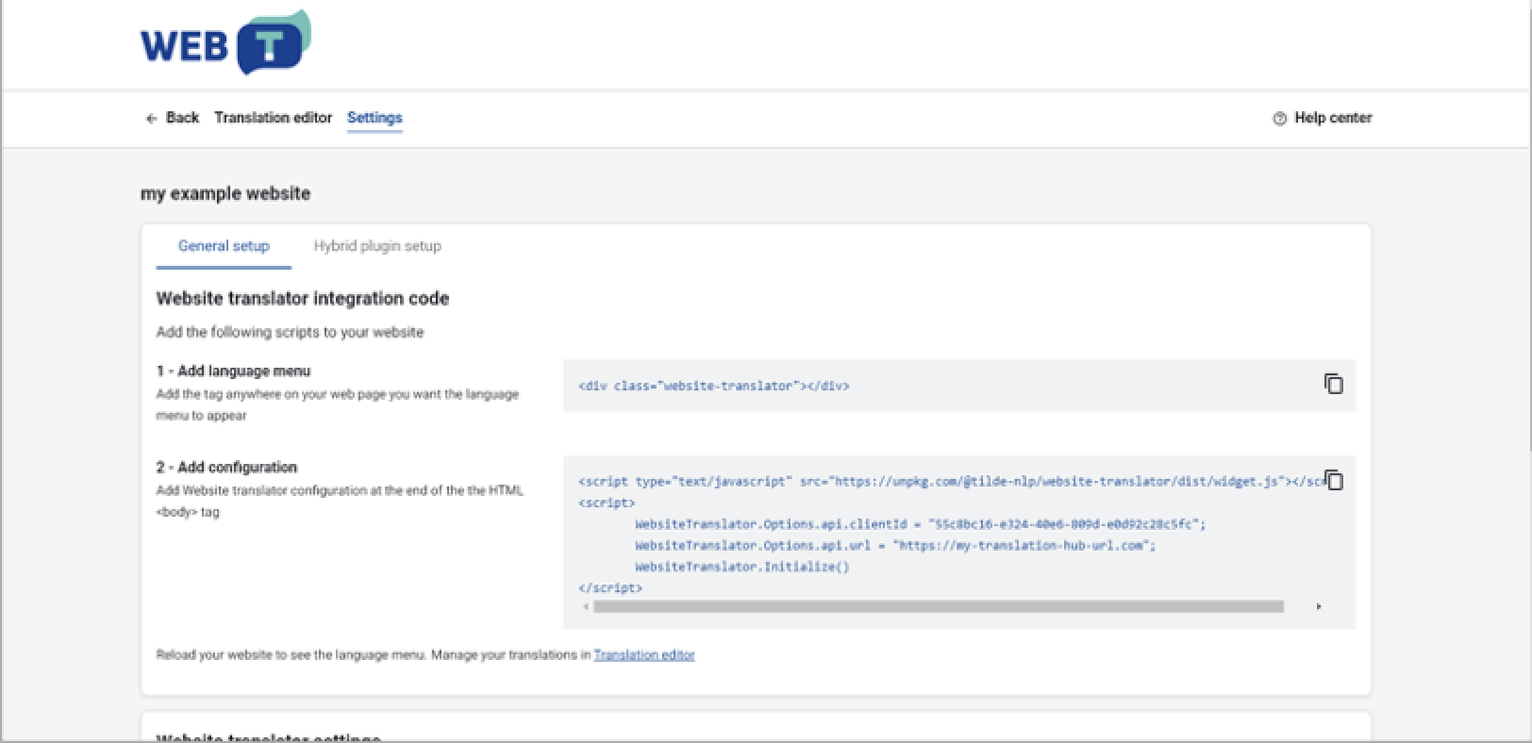Screen dimensions: 1532x743
Task: Switch to General setup tab
Action: coord(224,246)
